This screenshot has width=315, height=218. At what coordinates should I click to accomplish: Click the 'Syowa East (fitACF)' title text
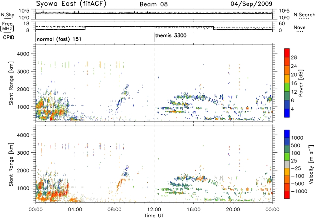click(x=71, y=4)
